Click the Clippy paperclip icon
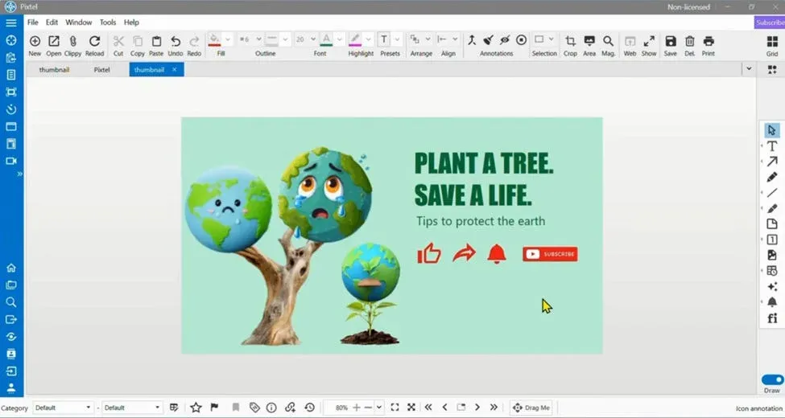 tap(72, 41)
